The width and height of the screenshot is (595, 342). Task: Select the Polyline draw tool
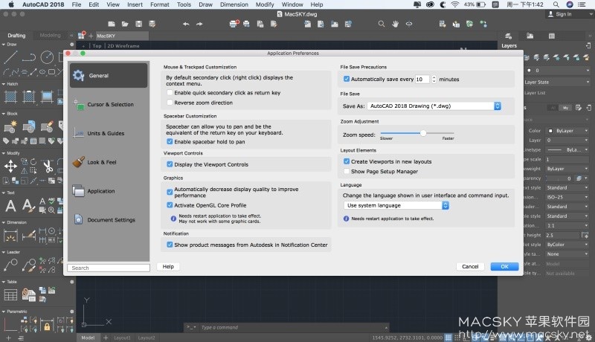tap(29, 57)
